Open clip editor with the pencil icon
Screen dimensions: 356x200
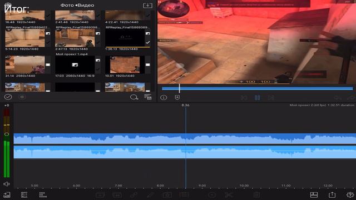pyautogui.click(x=150, y=195)
